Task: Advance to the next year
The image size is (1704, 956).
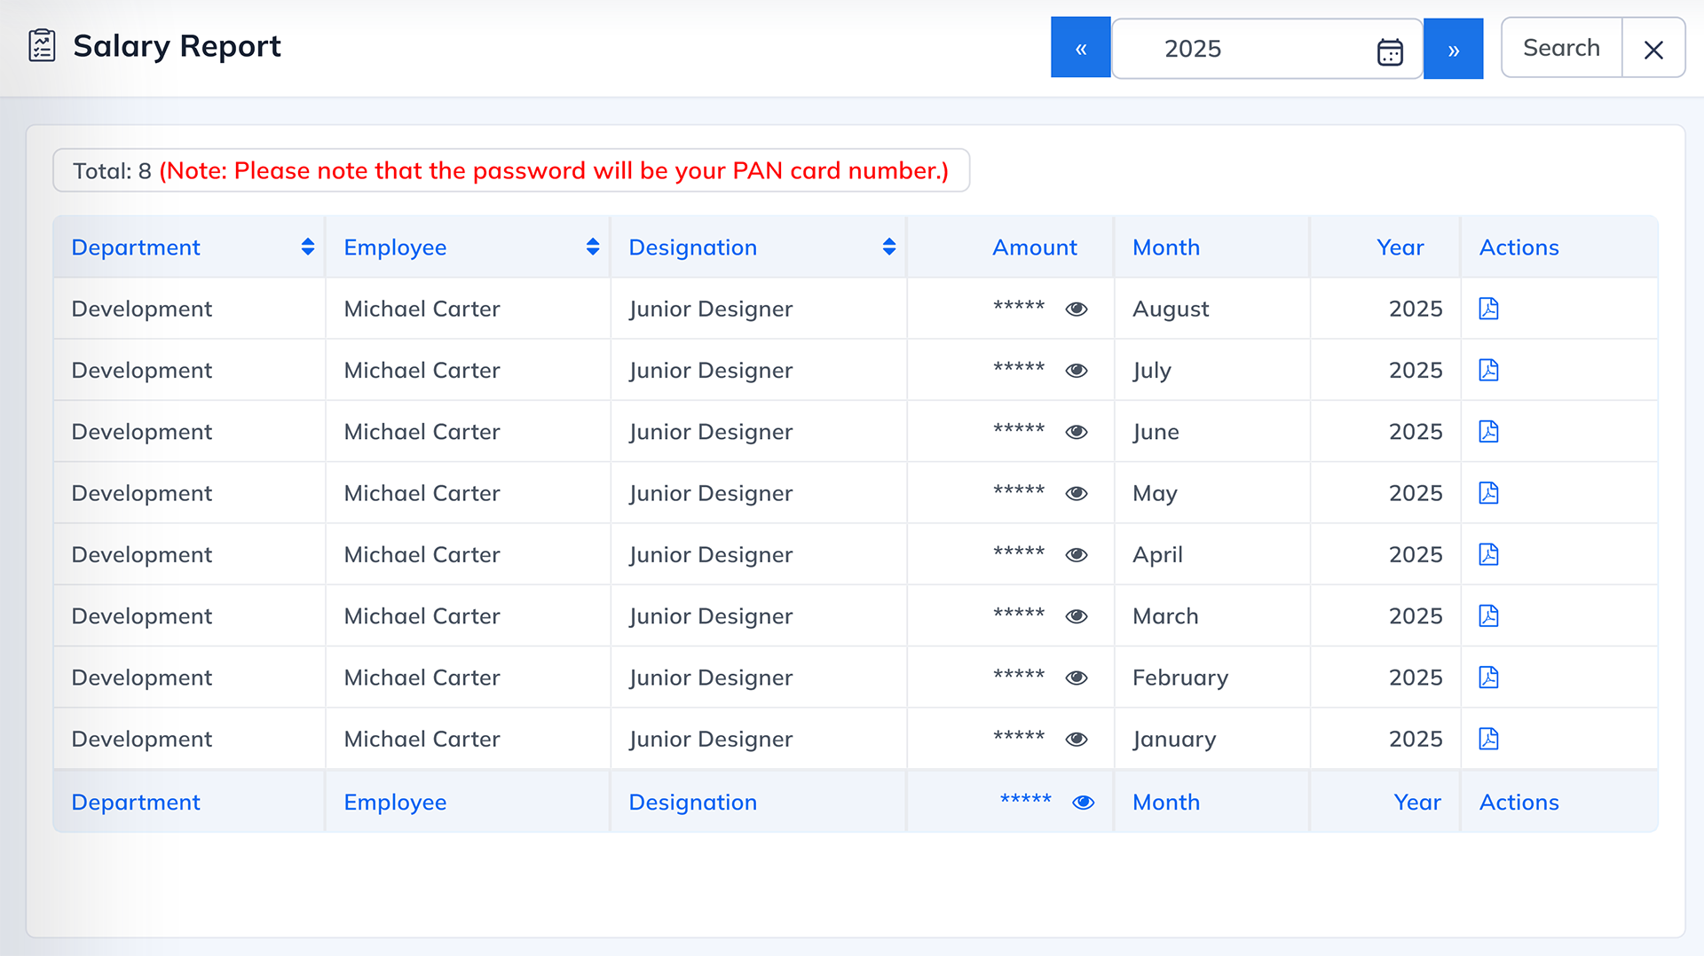Action: coord(1453,48)
